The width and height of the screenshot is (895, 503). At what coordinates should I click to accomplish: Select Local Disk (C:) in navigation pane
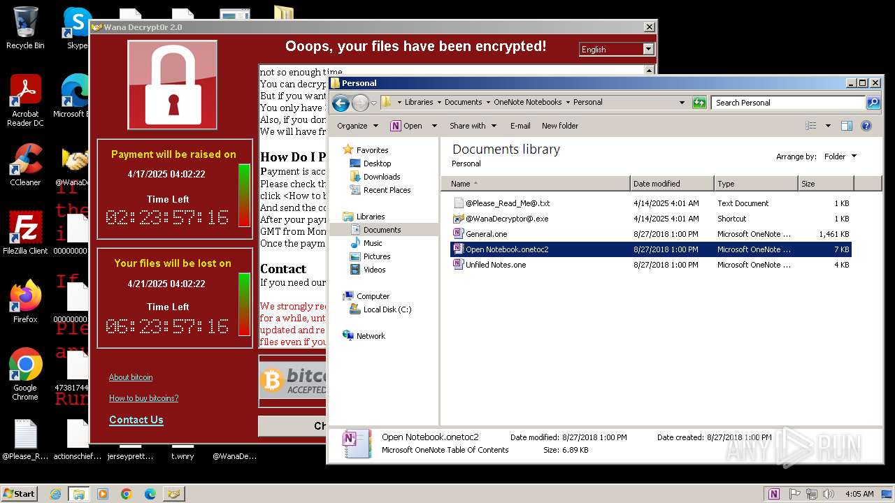[x=387, y=309]
